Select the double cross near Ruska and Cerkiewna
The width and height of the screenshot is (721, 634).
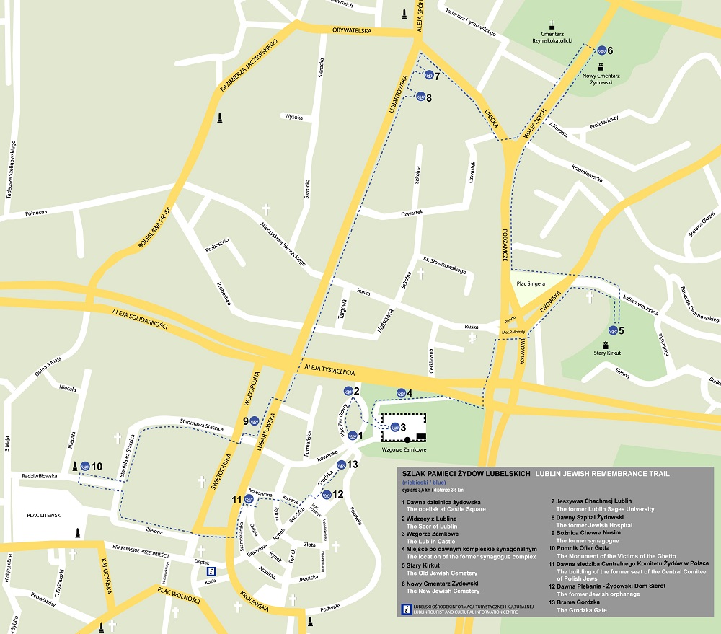(x=472, y=338)
